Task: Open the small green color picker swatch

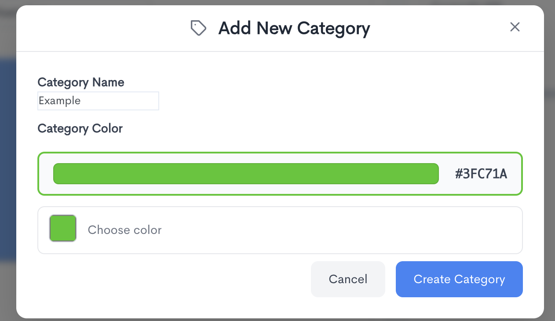Action: click(63, 228)
